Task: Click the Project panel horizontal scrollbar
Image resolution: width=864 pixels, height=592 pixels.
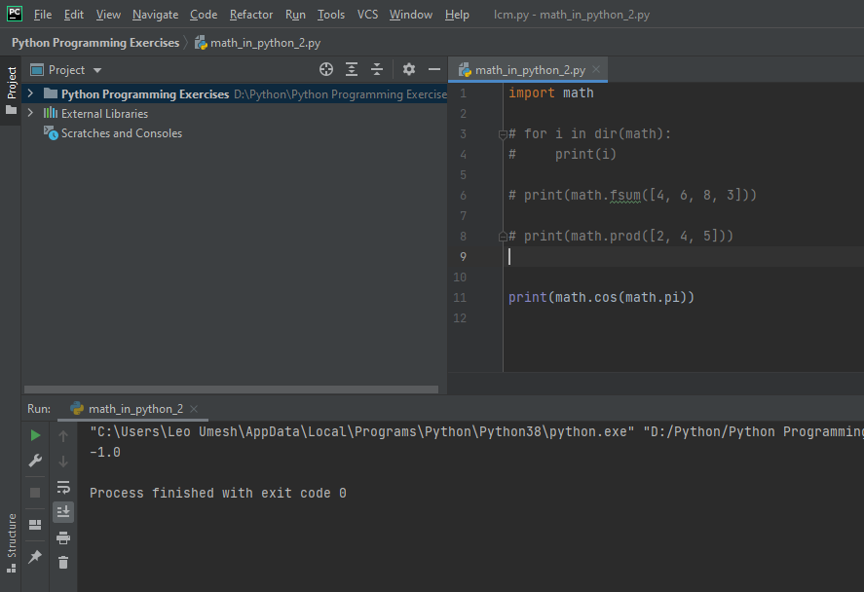Action: [231, 389]
